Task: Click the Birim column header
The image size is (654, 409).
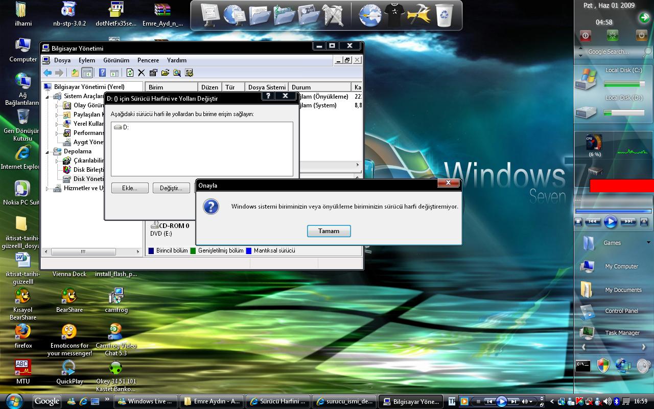Action: point(171,87)
